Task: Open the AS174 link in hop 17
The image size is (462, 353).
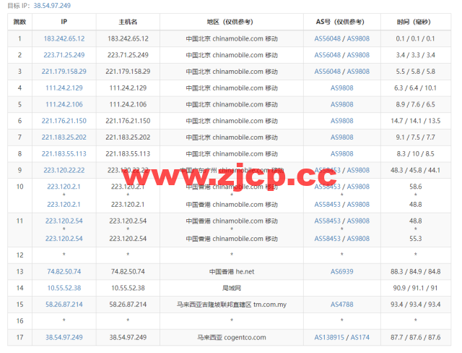Action: click(360, 337)
